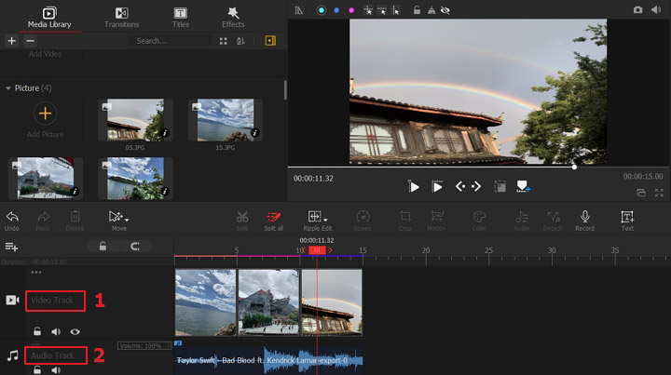This screenshot has width=671, height=375.
Task: Click the preview progress bar handle
Action: click(574, 167)
